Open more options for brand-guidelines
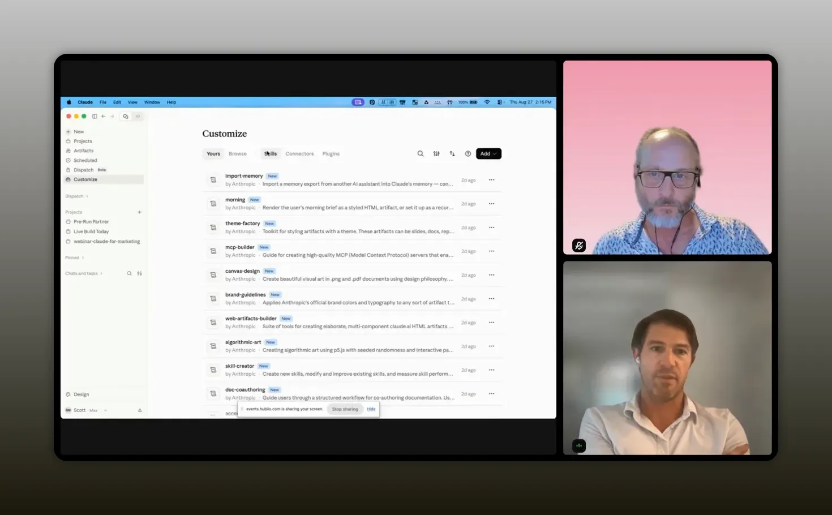Image resolution: width=832 pixels, height=515 pixels. click(492, 299)
